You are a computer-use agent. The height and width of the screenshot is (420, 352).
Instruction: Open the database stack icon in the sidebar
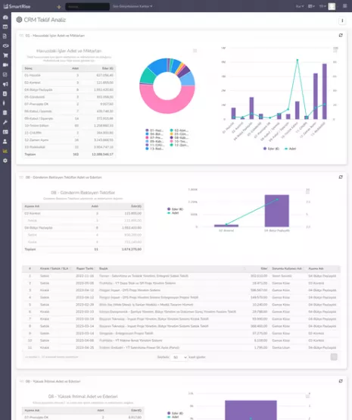pyautogui.click(x=5, y=113)
